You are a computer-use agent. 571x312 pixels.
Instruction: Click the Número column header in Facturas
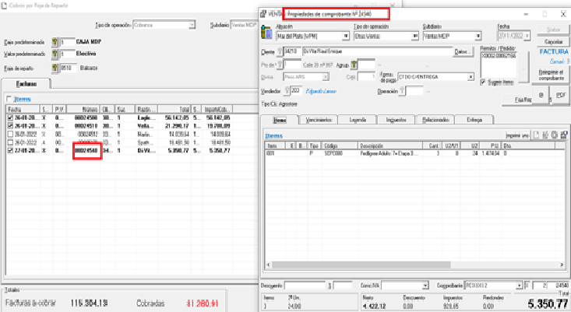(85, 110)
